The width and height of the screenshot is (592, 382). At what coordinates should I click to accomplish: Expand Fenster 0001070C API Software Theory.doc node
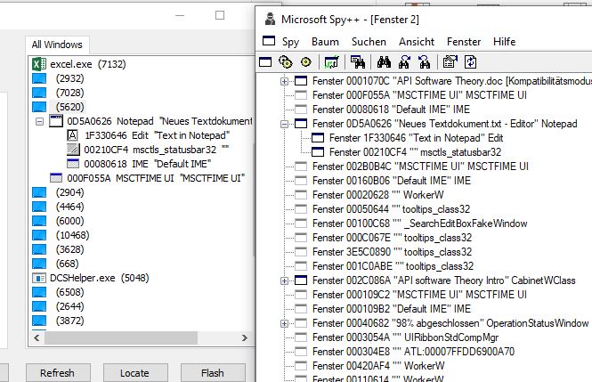284,81
